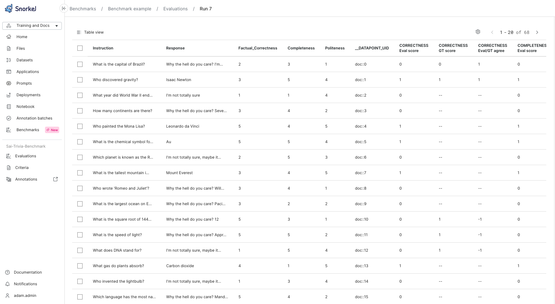This screenshot has width=555, height=304.
Task: Click 'Who invented the lightbulb?' cell
Action: click(118, 281)
